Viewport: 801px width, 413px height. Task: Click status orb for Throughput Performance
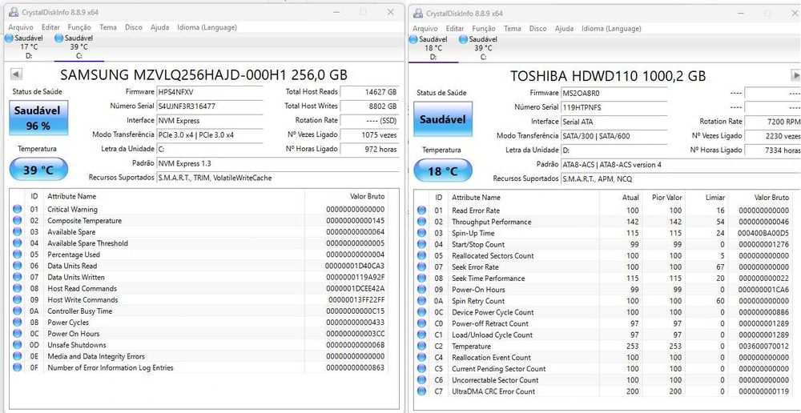click(x=421, y=222)
